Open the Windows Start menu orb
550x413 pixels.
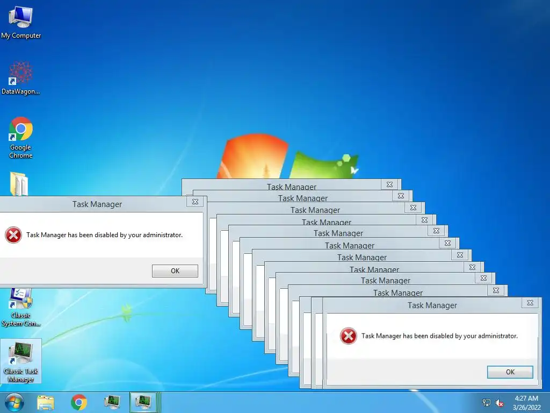coord(15,402)
